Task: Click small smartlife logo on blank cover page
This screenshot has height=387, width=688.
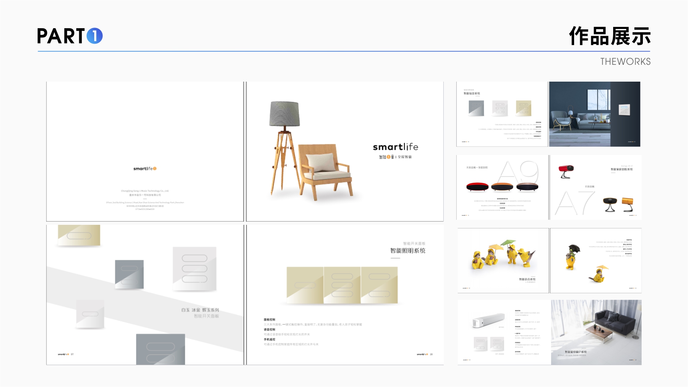Action: coord(145,169)
